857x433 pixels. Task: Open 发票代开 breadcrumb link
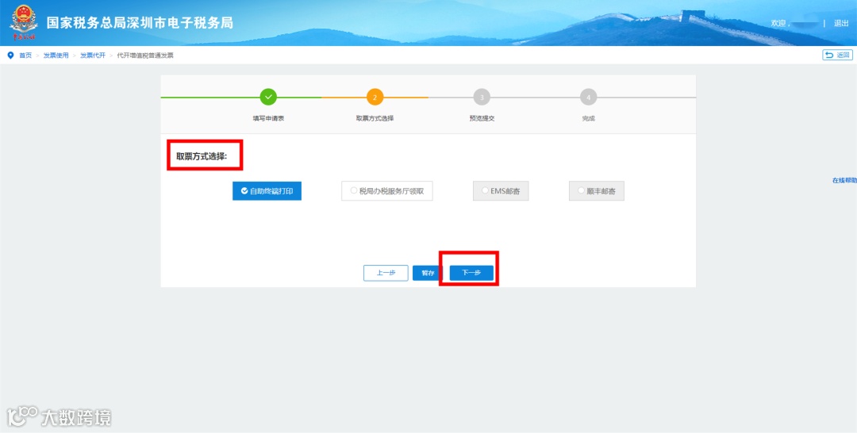coord(93,56)
